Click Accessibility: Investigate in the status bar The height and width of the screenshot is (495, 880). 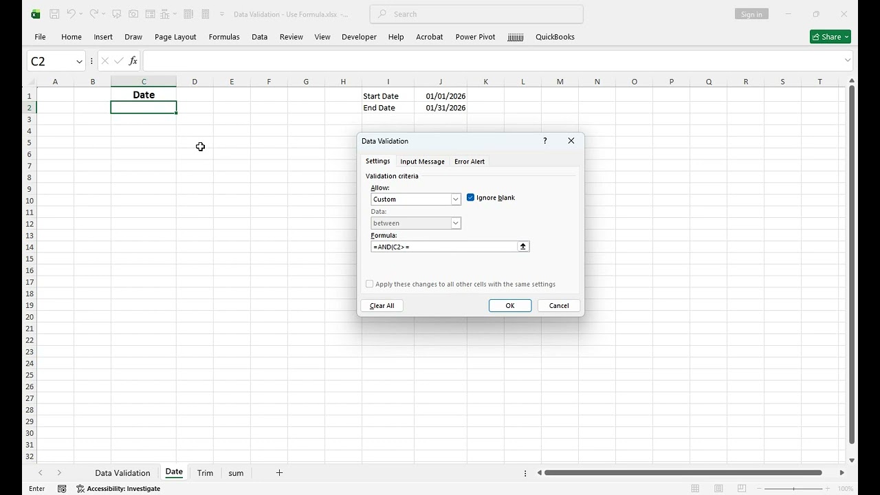118,489
